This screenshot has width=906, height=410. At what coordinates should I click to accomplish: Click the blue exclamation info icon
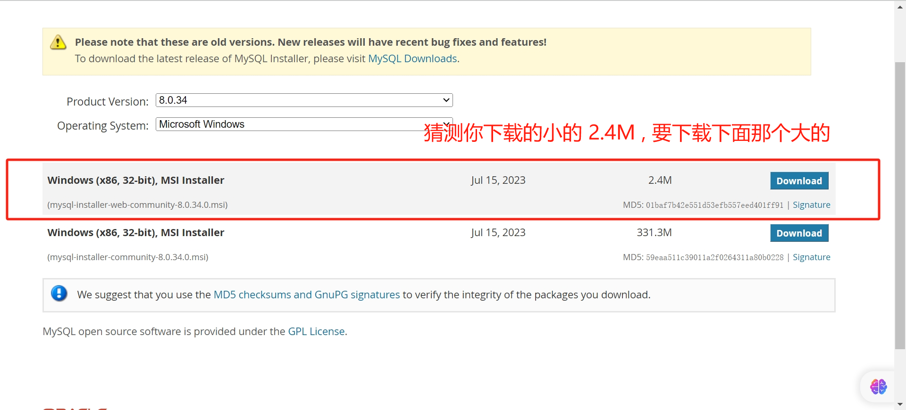[x=59, y=293]
